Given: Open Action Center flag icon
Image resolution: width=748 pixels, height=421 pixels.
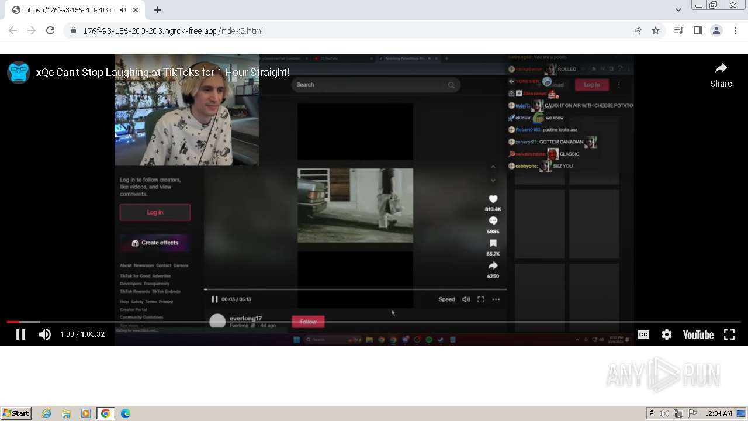Looking at the screenshot, I should pyautogui.click(x=692, y=413).
